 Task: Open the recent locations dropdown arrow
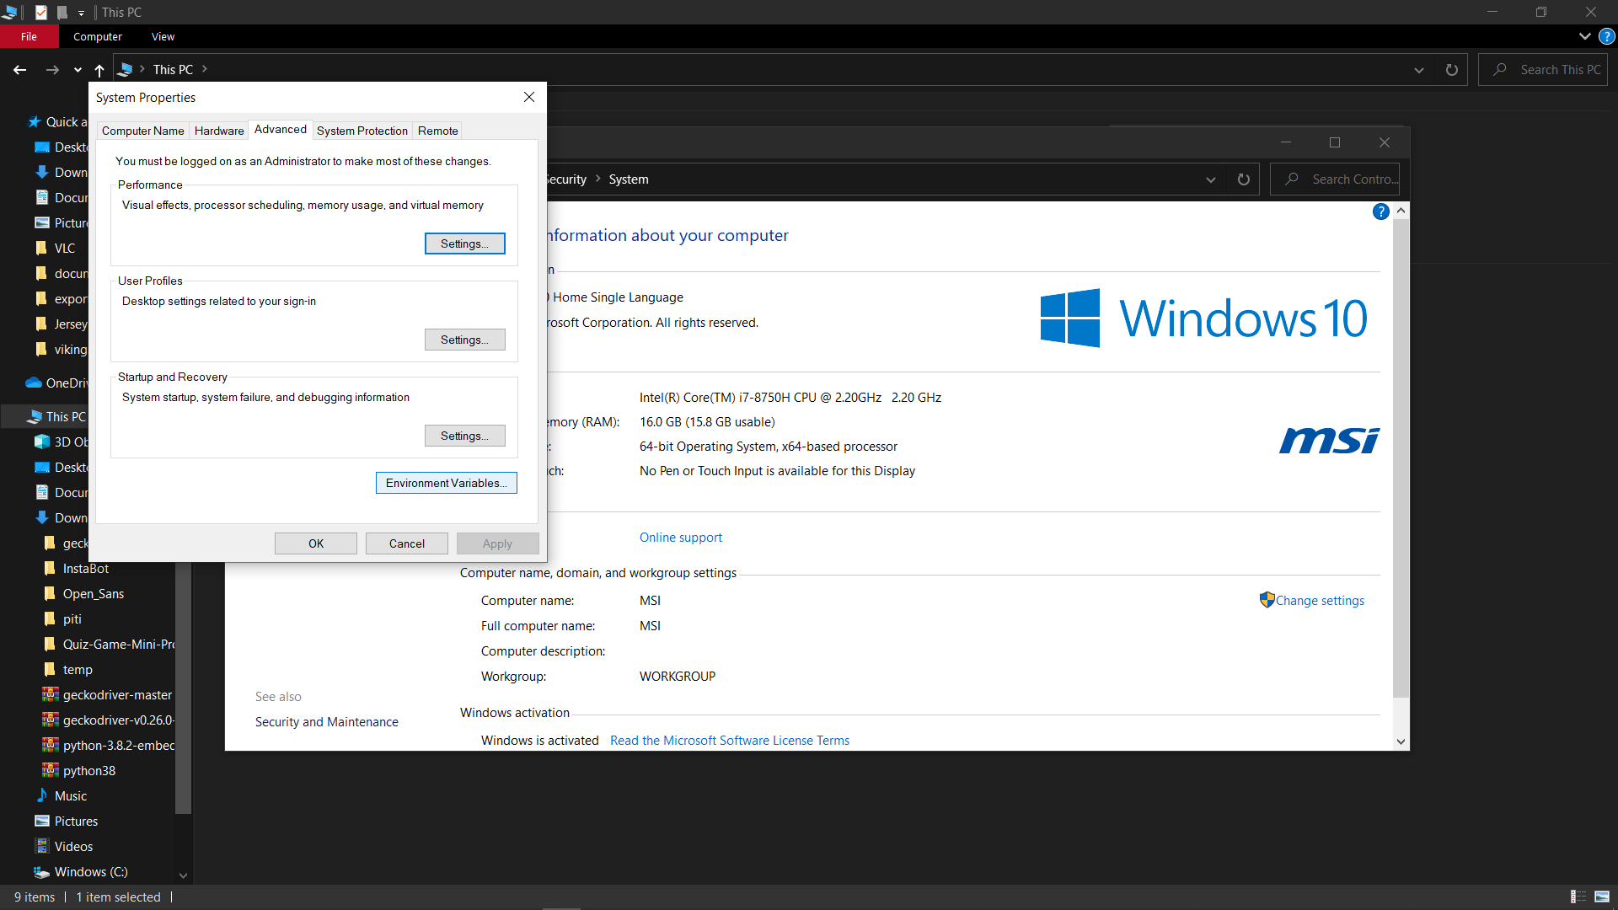pos(78,70)
